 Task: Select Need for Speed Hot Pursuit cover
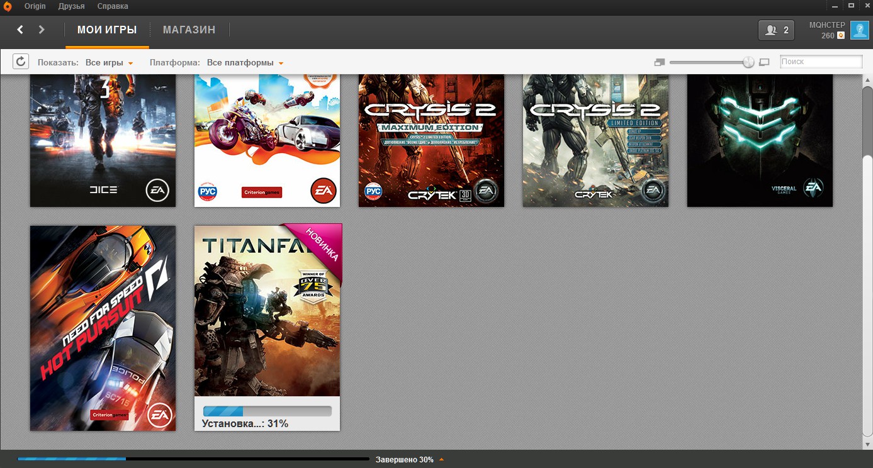pos(103,328)
